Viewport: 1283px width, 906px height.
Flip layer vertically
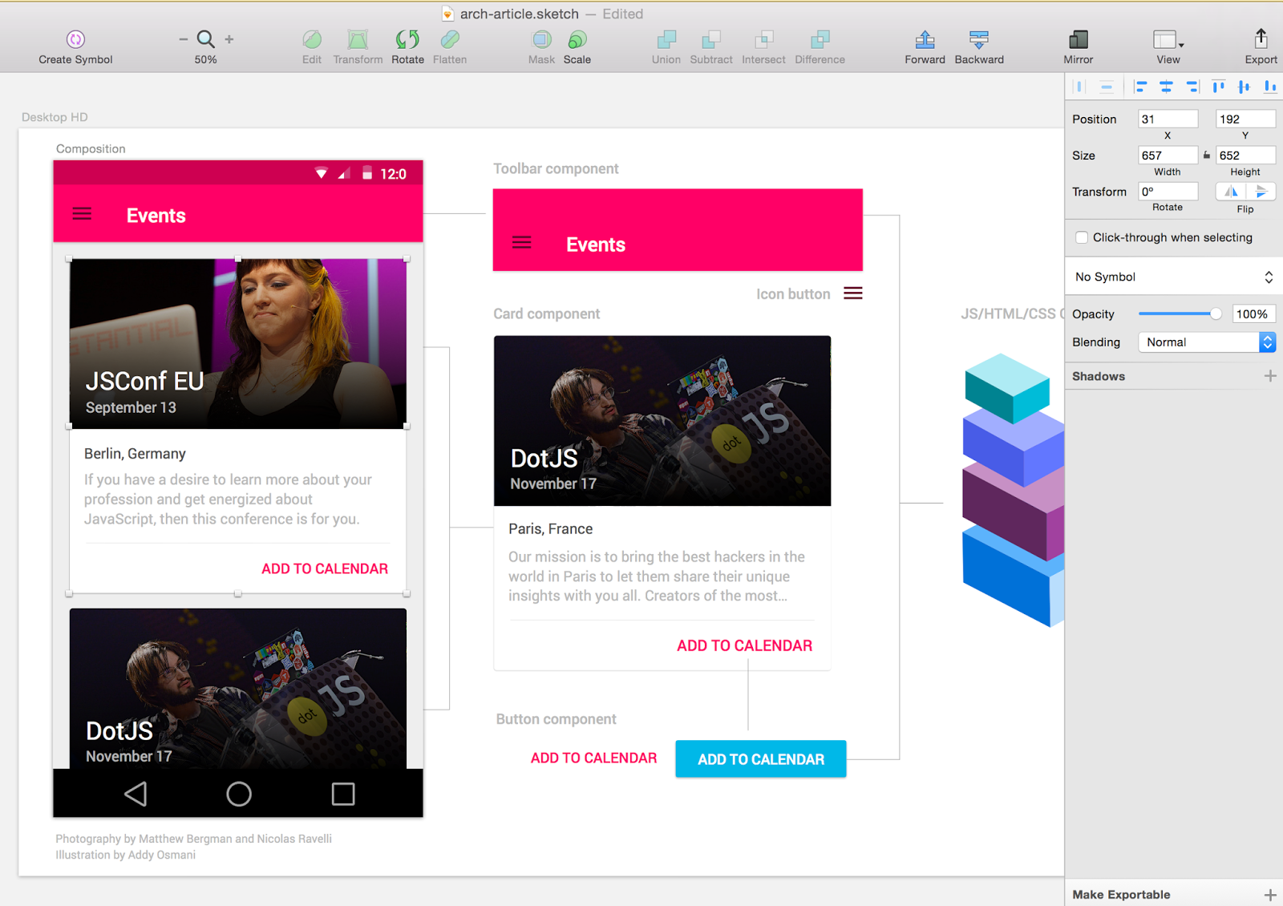(x=1261, y=192)
